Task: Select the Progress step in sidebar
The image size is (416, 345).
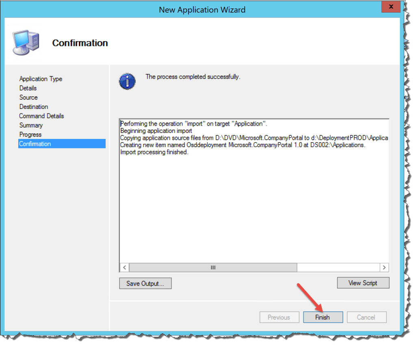Action: click(30, 134)
